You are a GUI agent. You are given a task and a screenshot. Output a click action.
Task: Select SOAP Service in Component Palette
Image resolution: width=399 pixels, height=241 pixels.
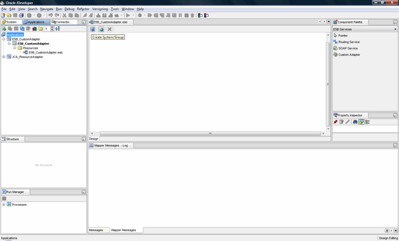[x=346, y=49]
